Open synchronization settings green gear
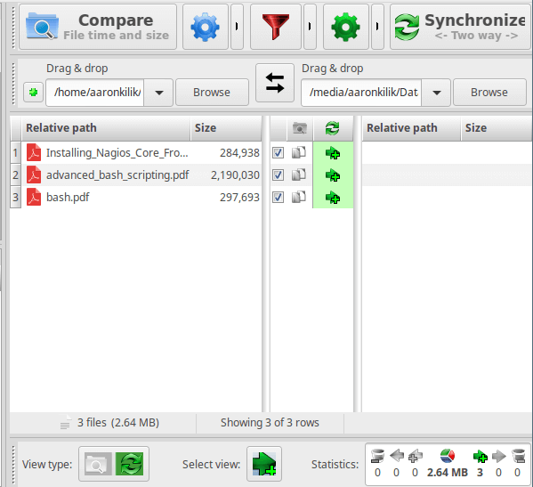 click(x=346, y=27)
